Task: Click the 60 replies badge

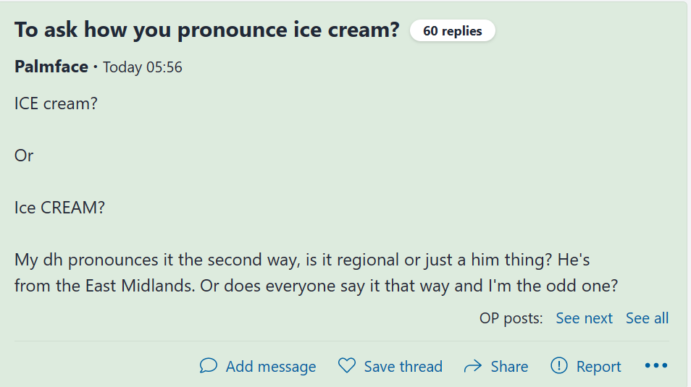Action: (x=452, y=31)
